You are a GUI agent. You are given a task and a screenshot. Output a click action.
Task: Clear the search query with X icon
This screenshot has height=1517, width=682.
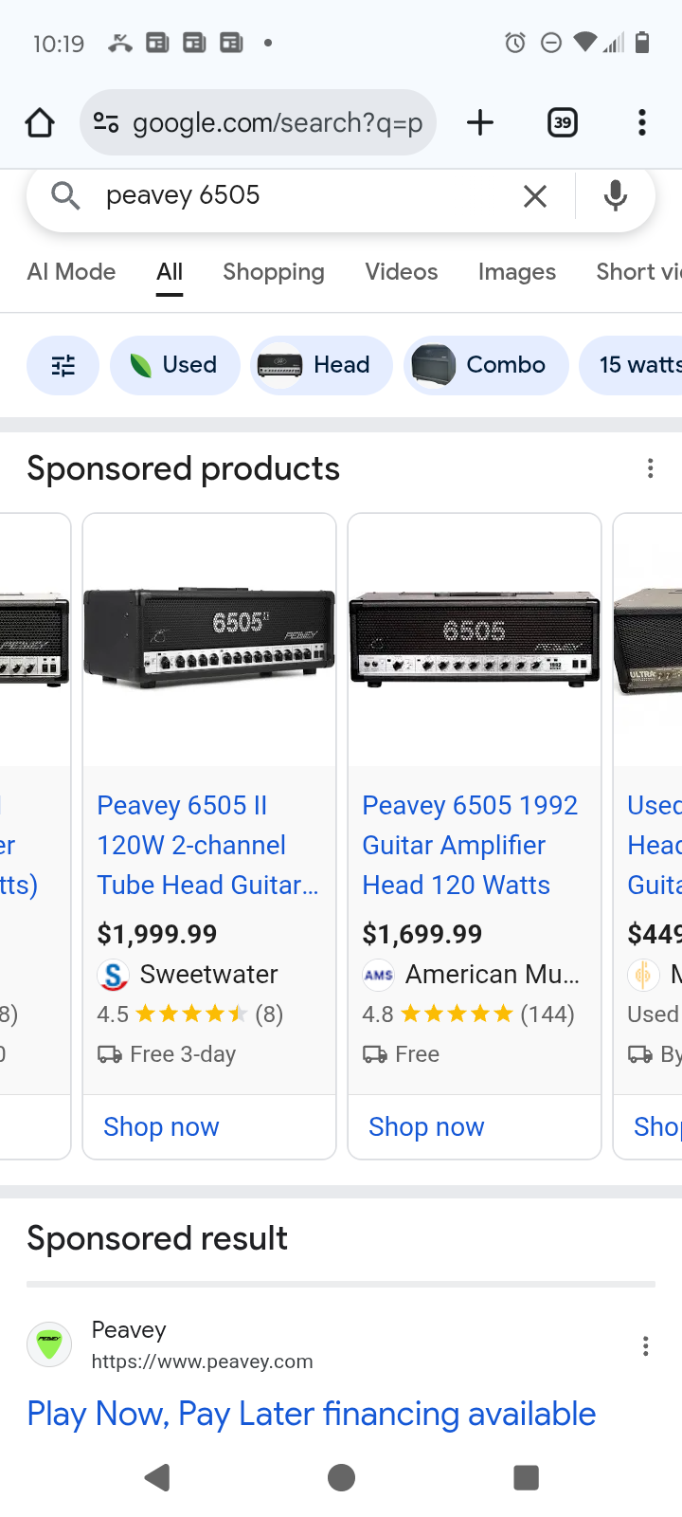535,196
